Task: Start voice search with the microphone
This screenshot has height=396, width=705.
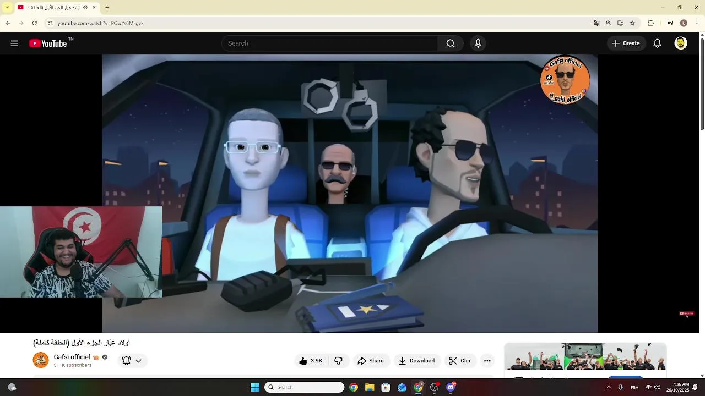Action: coord(478,43)
